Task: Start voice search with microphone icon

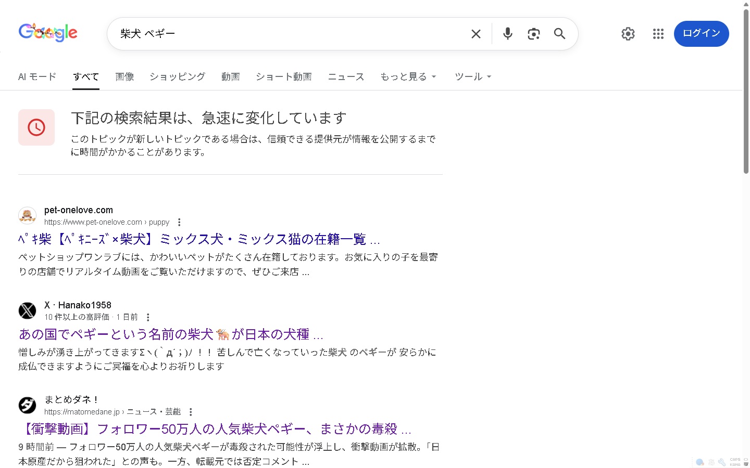Action: [x=507, y=34]
